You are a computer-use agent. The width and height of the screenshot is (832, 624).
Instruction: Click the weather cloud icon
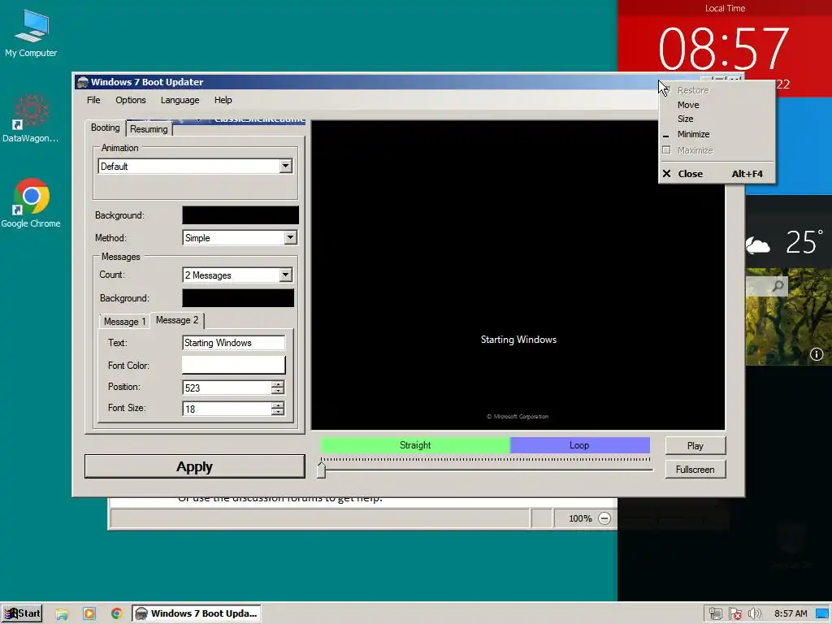click(757, 245)
